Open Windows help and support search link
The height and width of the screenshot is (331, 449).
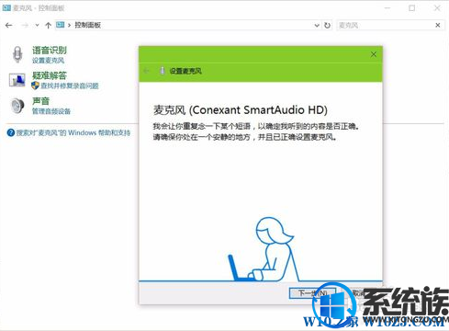(x=73, y=132)
